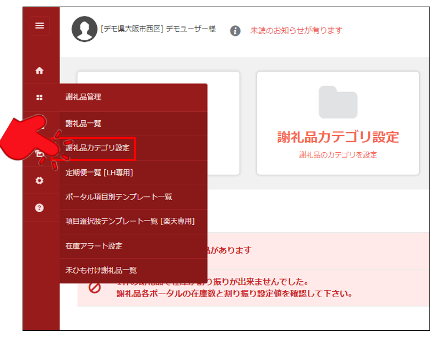Click the user avatar icon

pos(84,29)
